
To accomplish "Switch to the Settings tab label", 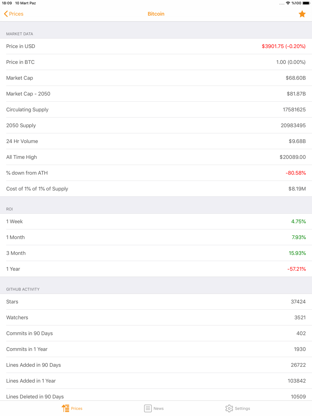I will pyautogui.click(x=242, y=409).
